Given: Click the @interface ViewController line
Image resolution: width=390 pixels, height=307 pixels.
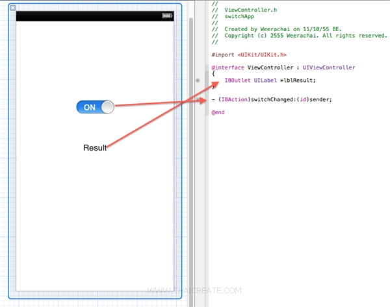Looking at the screenshot, I should pyautogui.click(x=283, y=68).
